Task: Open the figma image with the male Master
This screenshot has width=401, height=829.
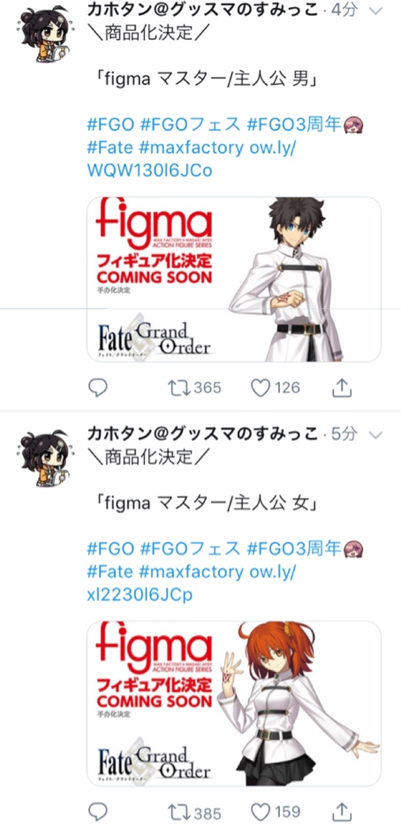Action: coord(234,279)
